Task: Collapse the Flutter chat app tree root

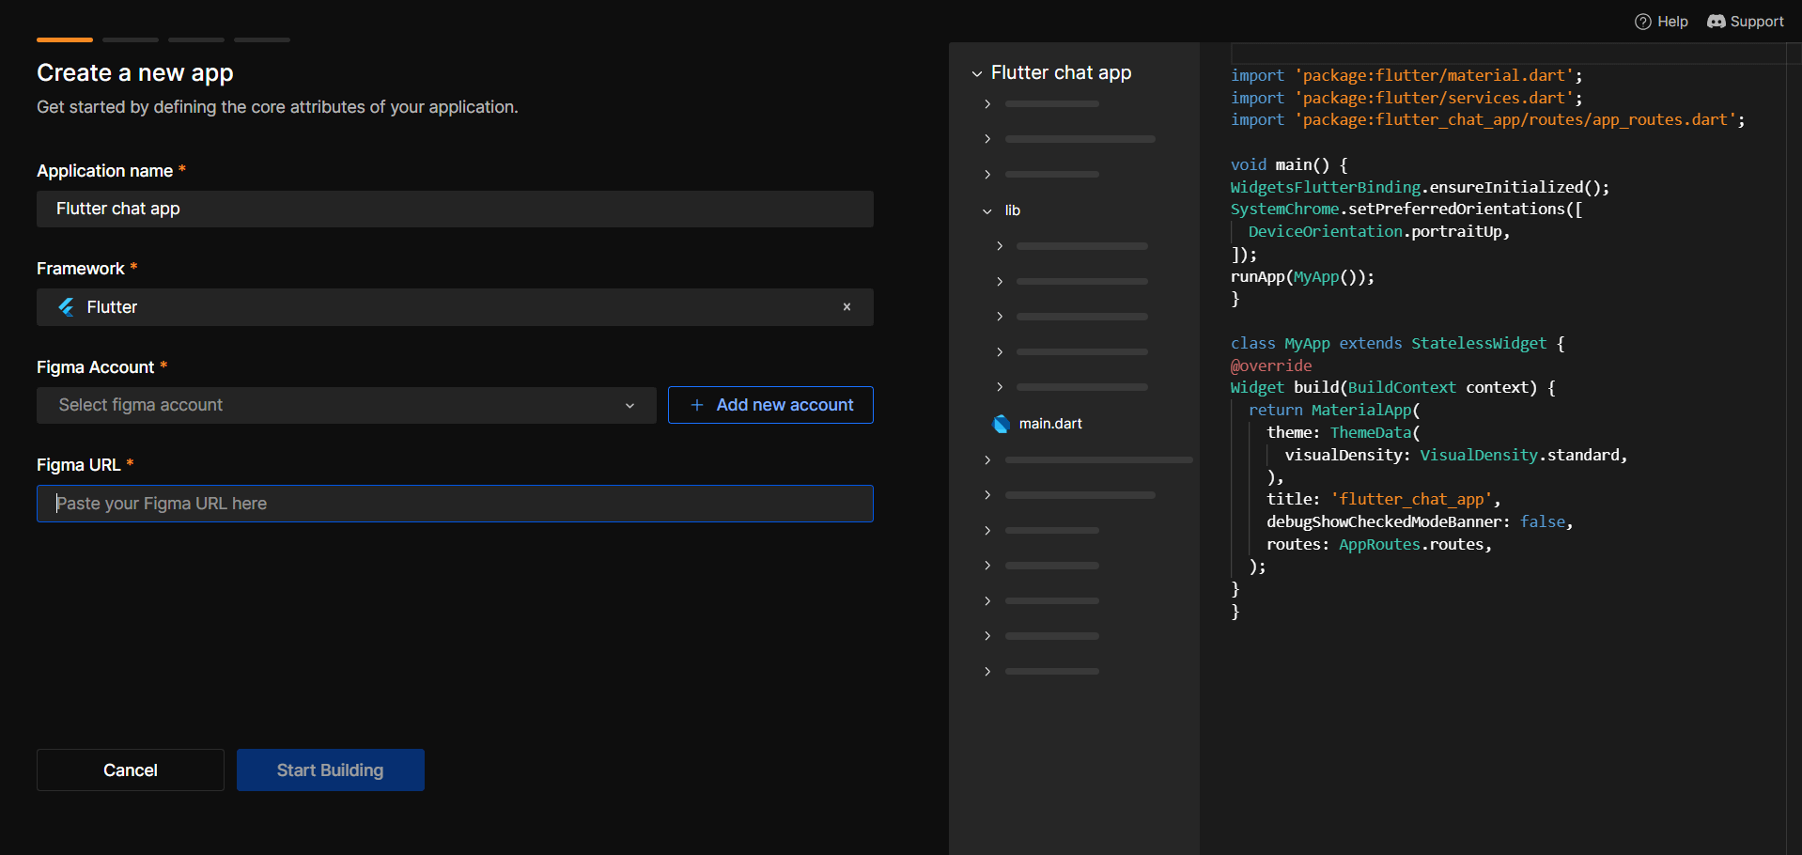Action: click(x=977, y=73)
